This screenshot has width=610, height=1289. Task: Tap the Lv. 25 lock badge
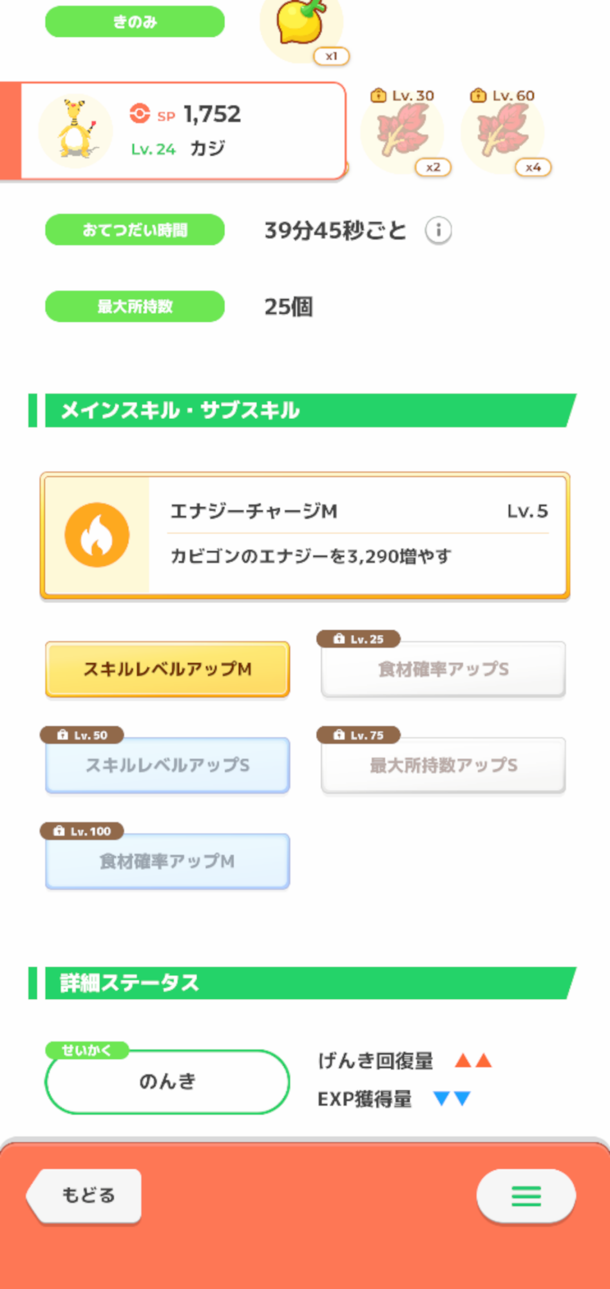point(359,639)
